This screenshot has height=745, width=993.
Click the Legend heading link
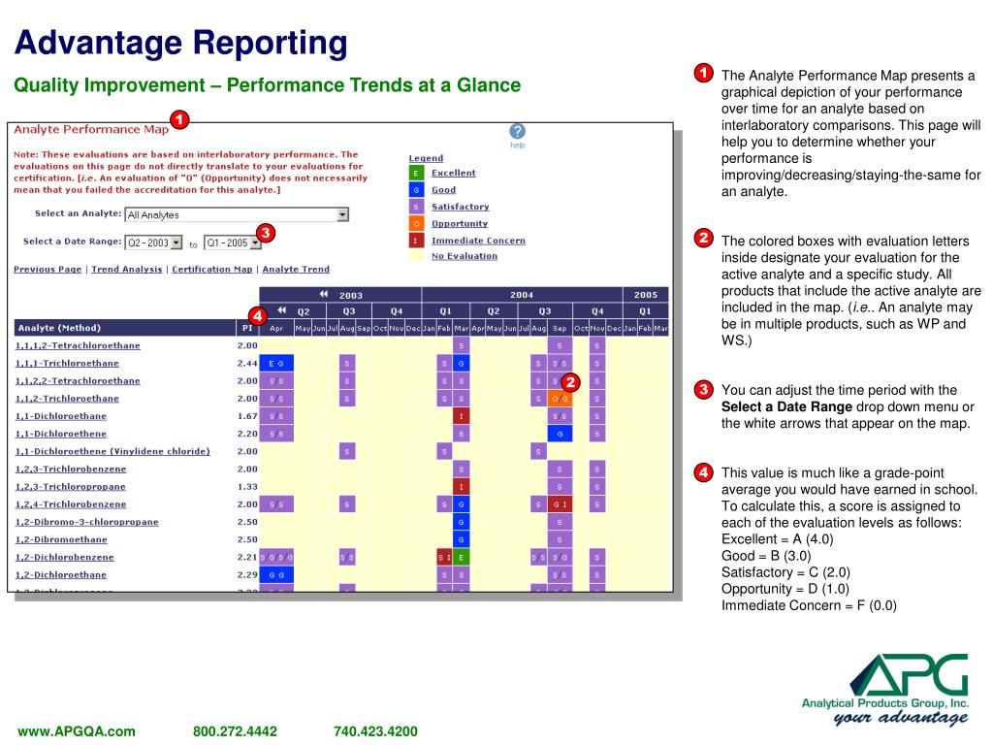(426, 158)
